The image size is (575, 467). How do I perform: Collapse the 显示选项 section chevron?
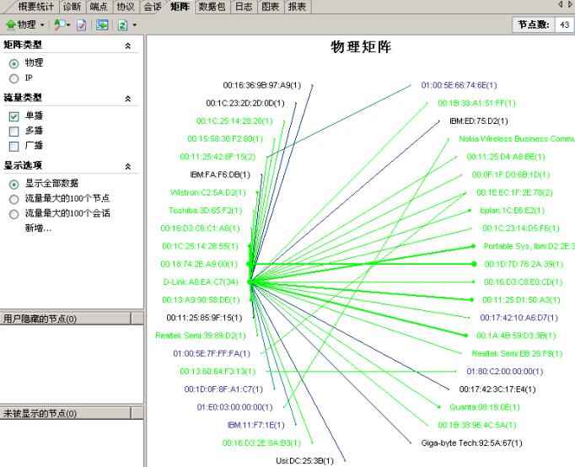128,167
